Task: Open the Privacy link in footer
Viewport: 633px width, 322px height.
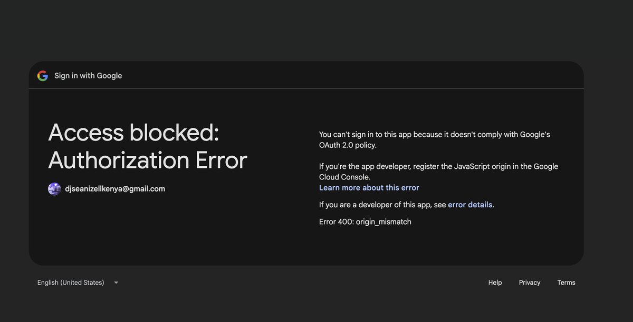Action: (x=530, y=283)
